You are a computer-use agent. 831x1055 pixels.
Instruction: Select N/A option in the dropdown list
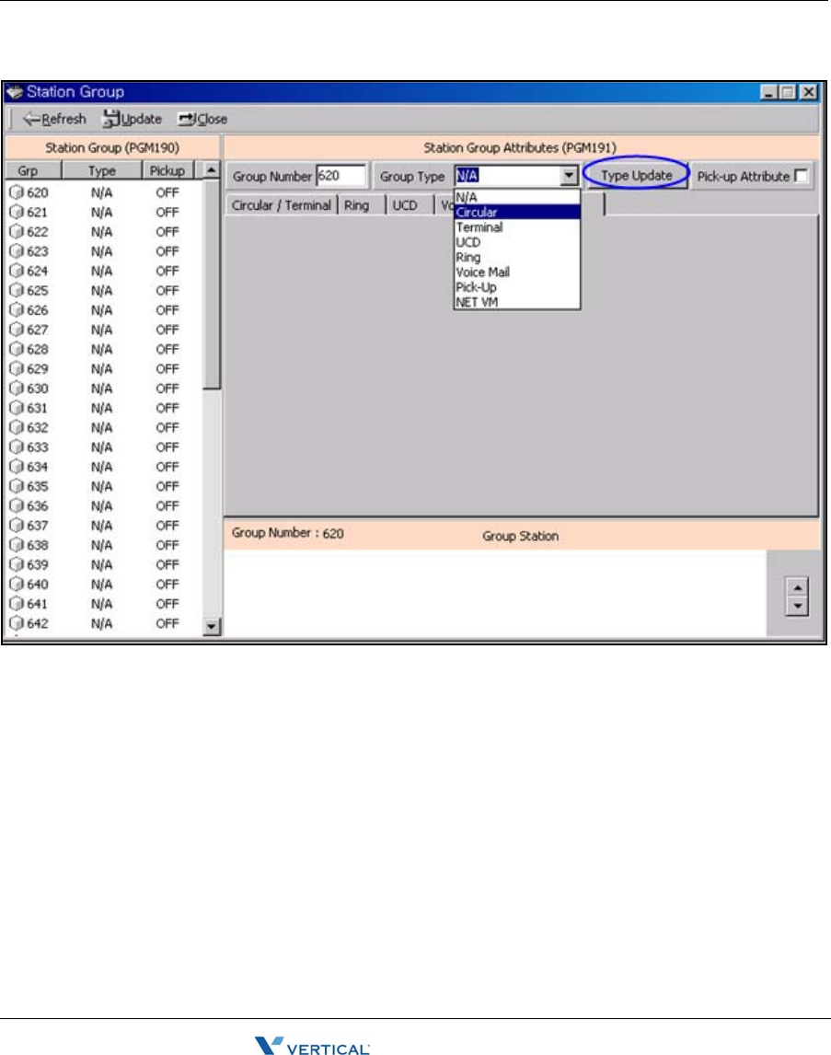517,197
